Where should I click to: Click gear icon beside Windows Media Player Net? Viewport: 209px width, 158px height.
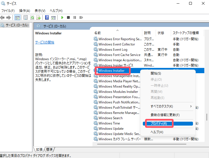pyautogui.click(x=96, y=81)
